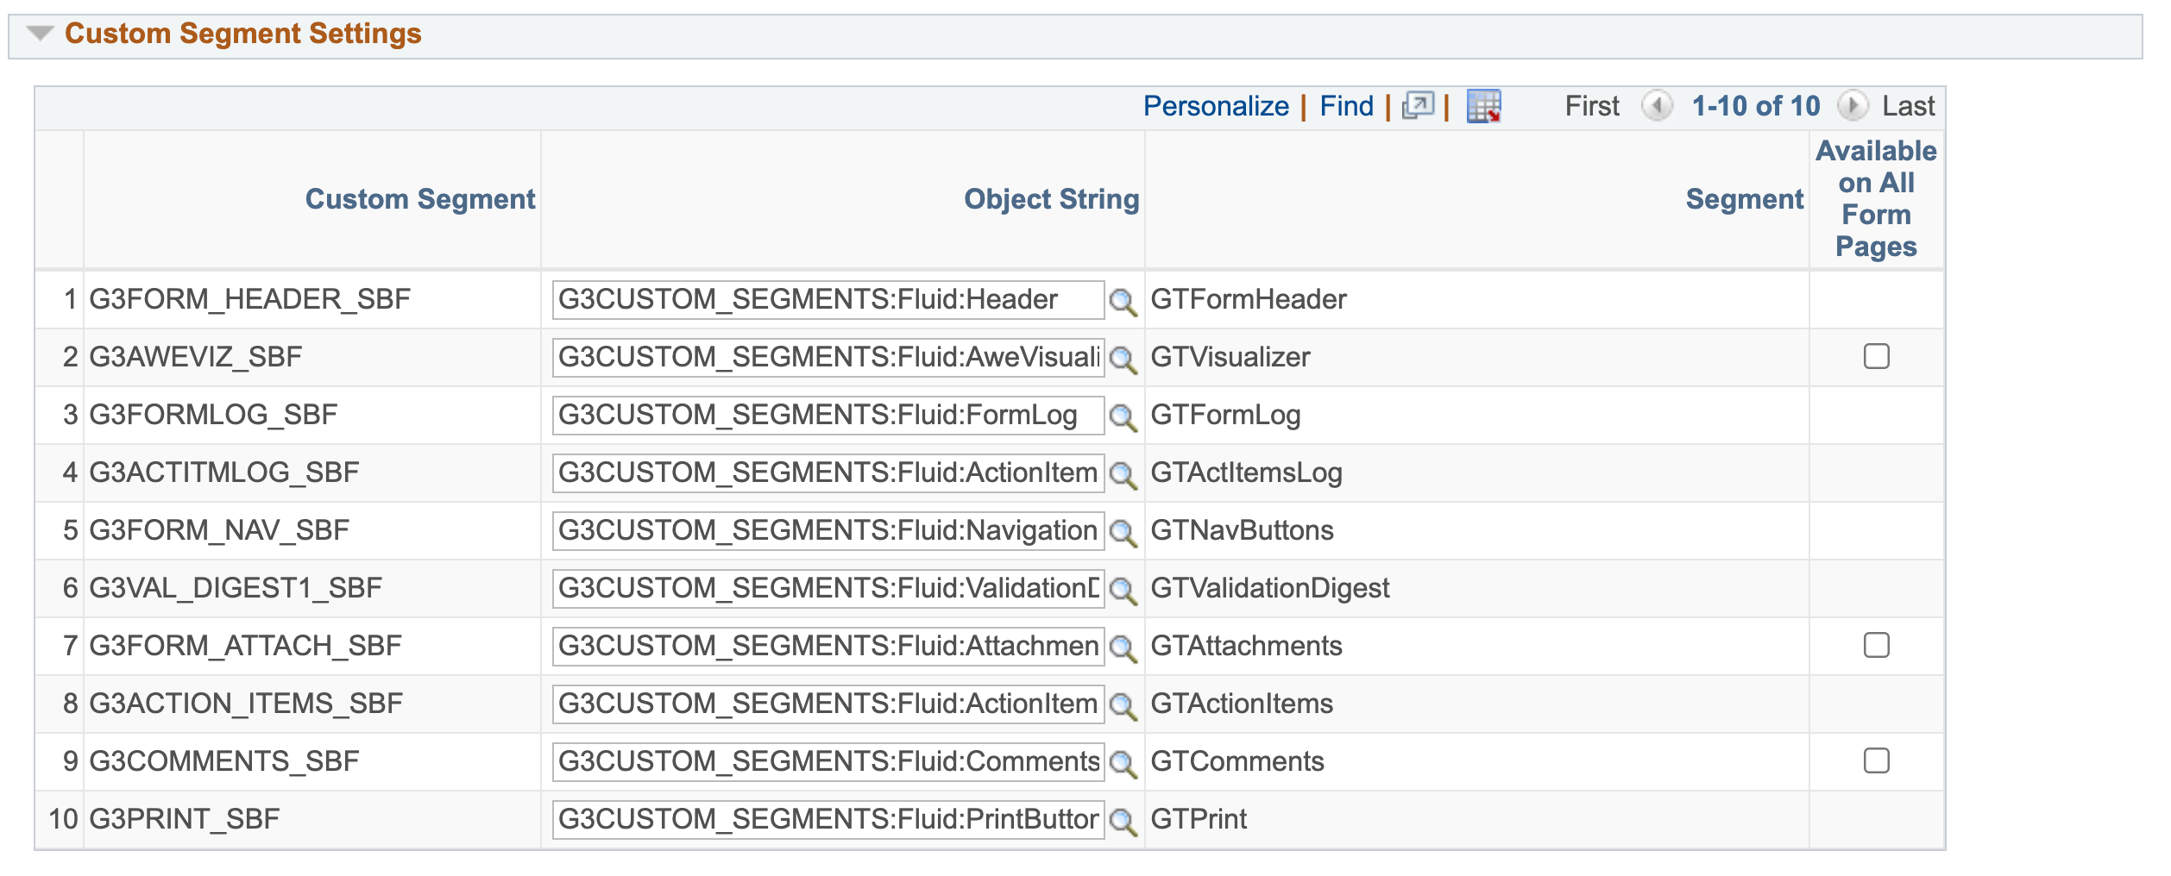Edit Object String field for G3PRINT_SBF
The image size is (2171, 876).
[828, 820]
